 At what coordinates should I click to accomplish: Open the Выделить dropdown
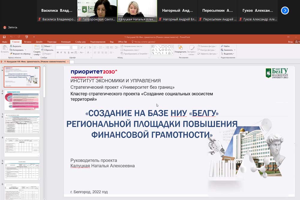[229, 54]
